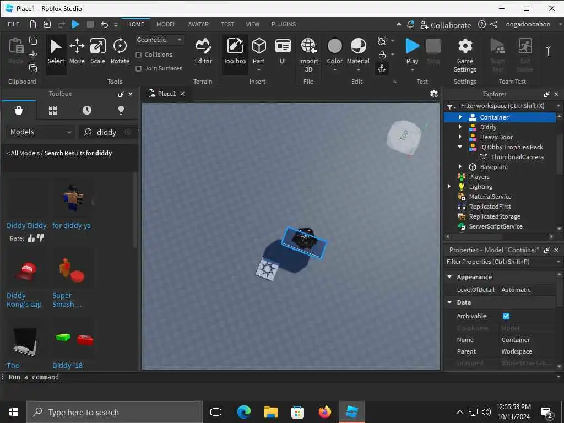Click the Toolbox search field

(109, 132)
